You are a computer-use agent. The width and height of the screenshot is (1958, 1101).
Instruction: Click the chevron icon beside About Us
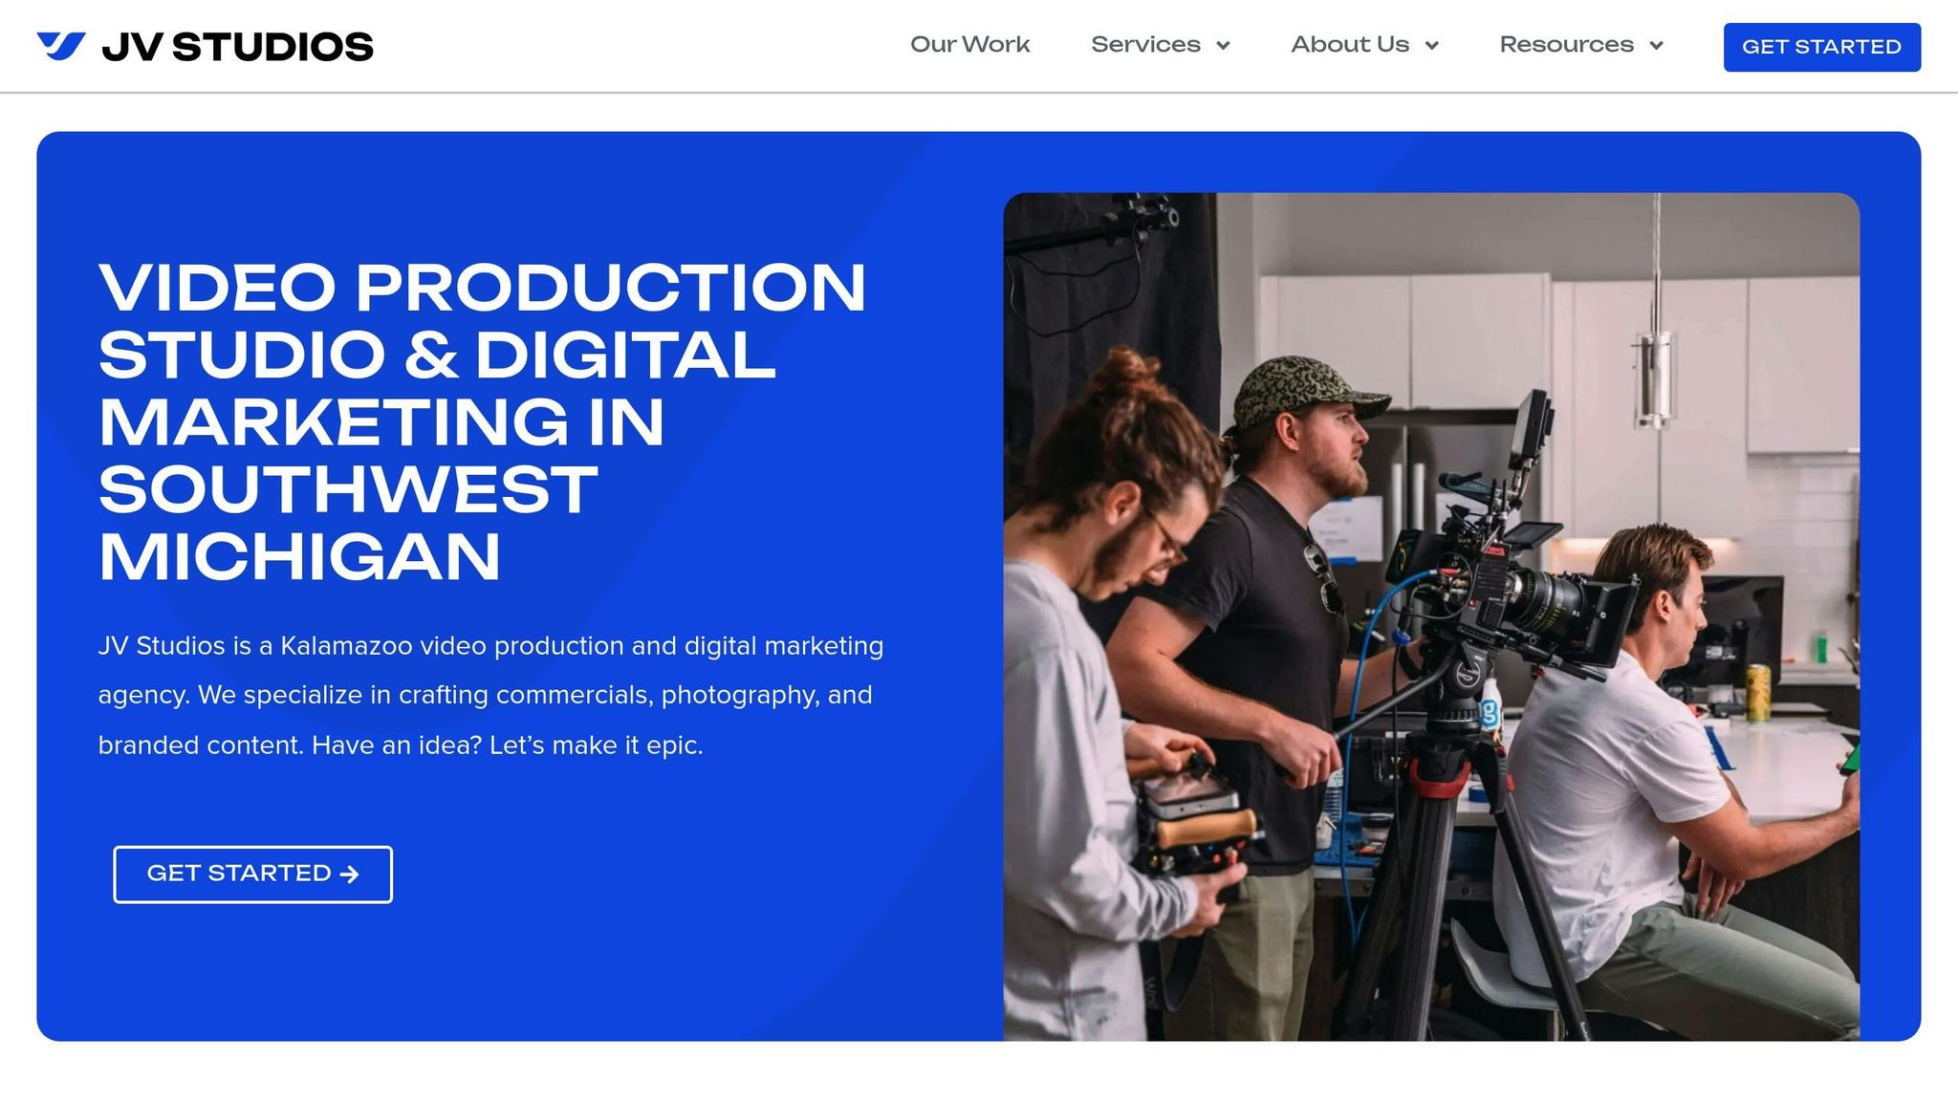[1431, 45]
